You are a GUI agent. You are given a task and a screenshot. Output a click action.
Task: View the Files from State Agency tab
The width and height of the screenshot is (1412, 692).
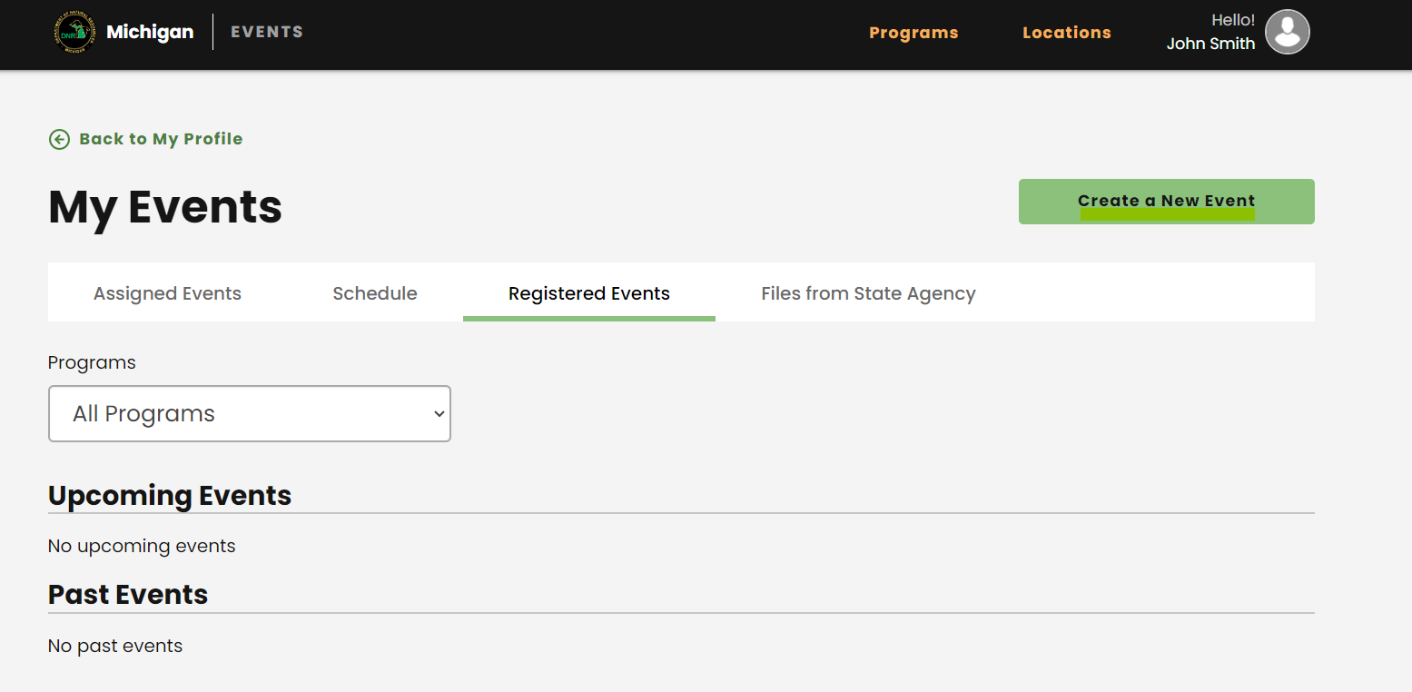tap(868, 293)
